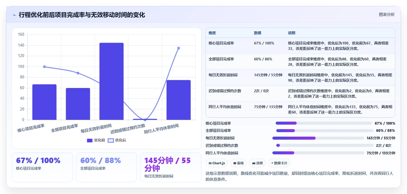
Task: Click the tall 每日无效折返时间 bar
Action: [112, 81]
